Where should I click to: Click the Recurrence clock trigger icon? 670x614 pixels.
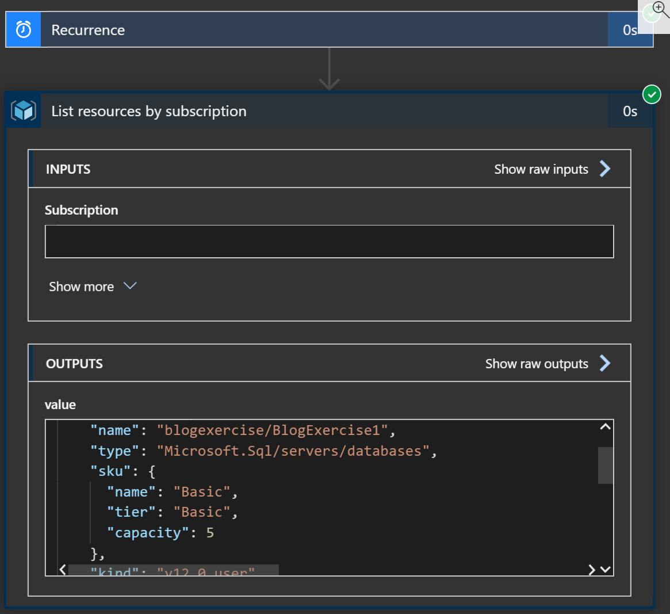(24, 30)
